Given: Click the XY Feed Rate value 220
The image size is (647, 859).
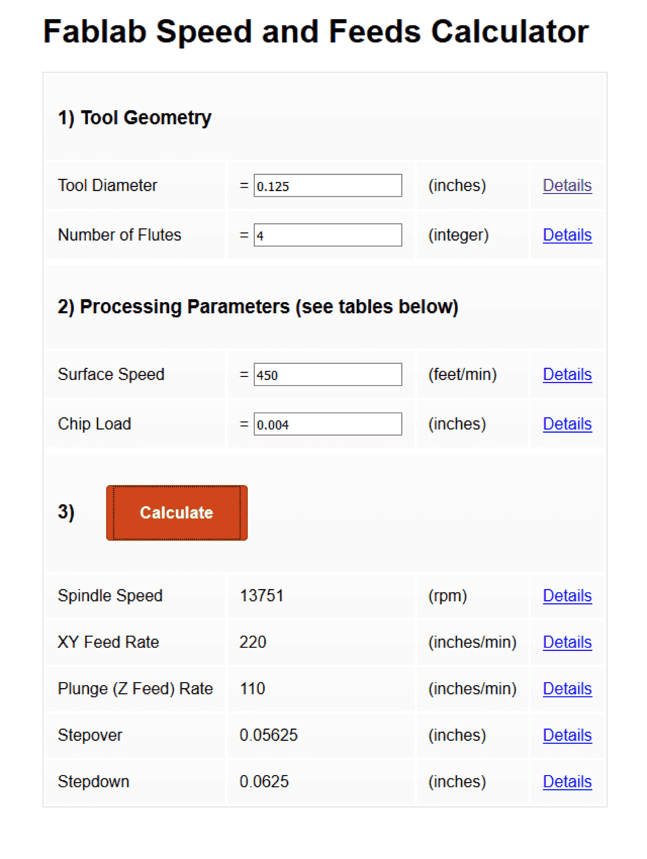Looking at the screenshot, I should click(x=253, y=642).
